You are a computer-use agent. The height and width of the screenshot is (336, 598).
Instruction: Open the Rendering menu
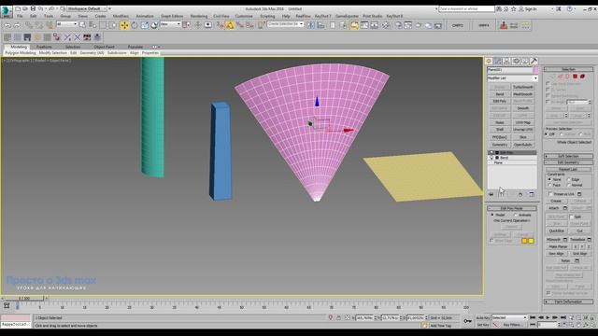point(199,16)
